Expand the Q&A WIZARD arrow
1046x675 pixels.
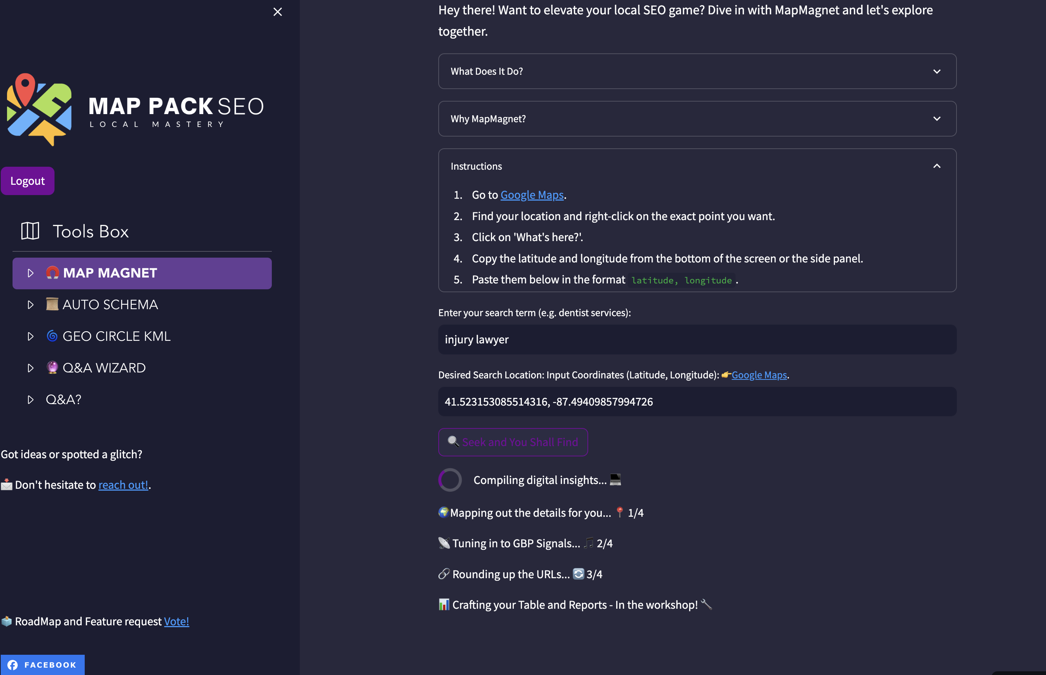pos(30,368)
